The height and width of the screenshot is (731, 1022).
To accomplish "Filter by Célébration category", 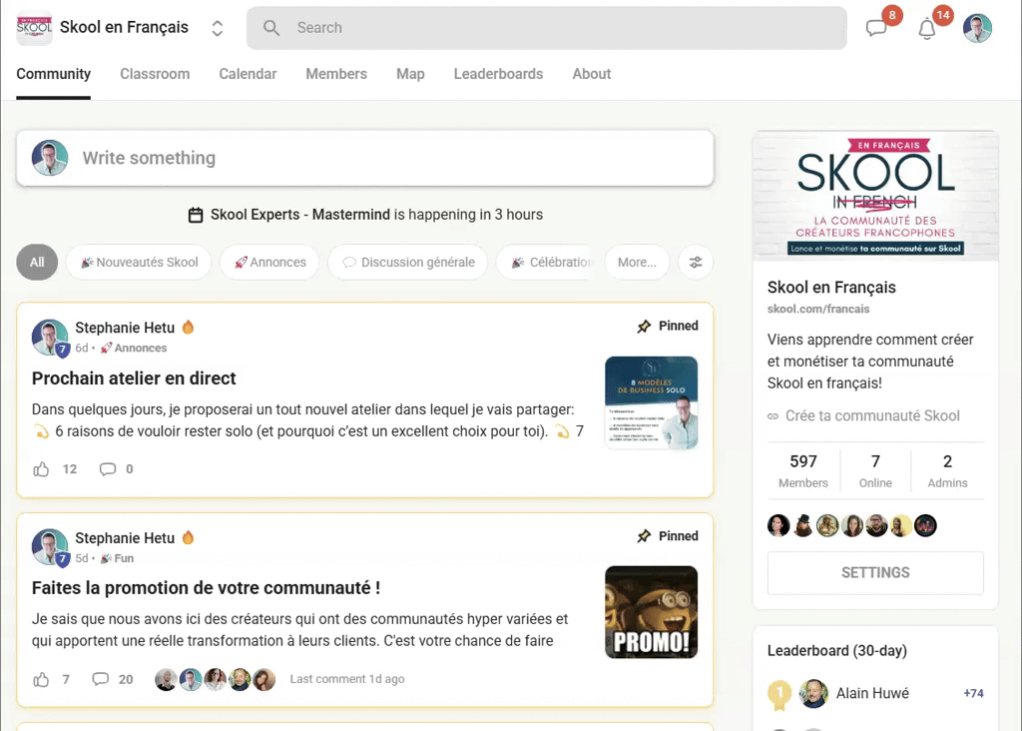I will coord(546,263).
